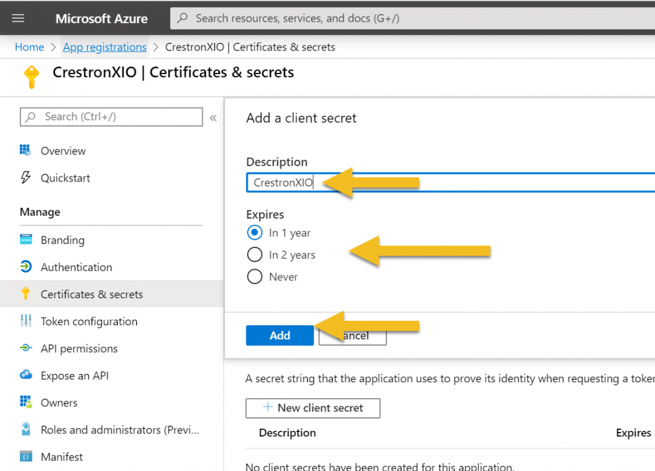The image size is (655, 471).
Task: Open App registrations breadcrumb link
Action: coord(105,47)
